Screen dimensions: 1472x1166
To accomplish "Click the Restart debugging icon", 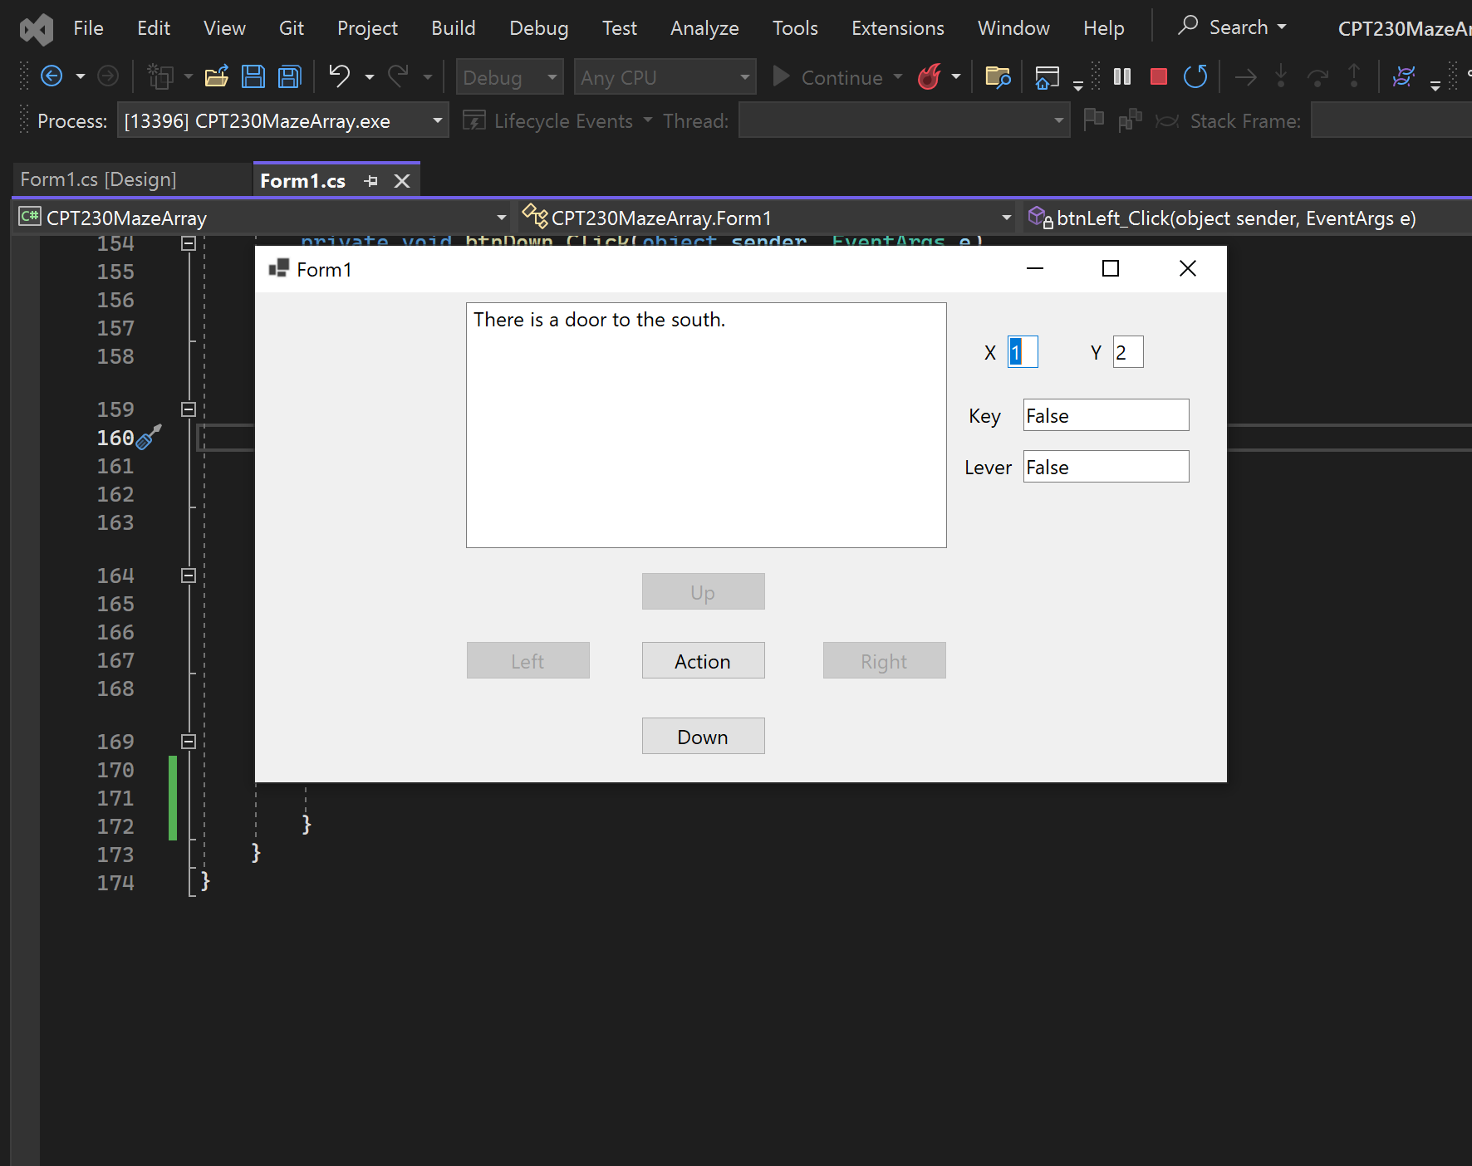I will [x=1195, y=76].
